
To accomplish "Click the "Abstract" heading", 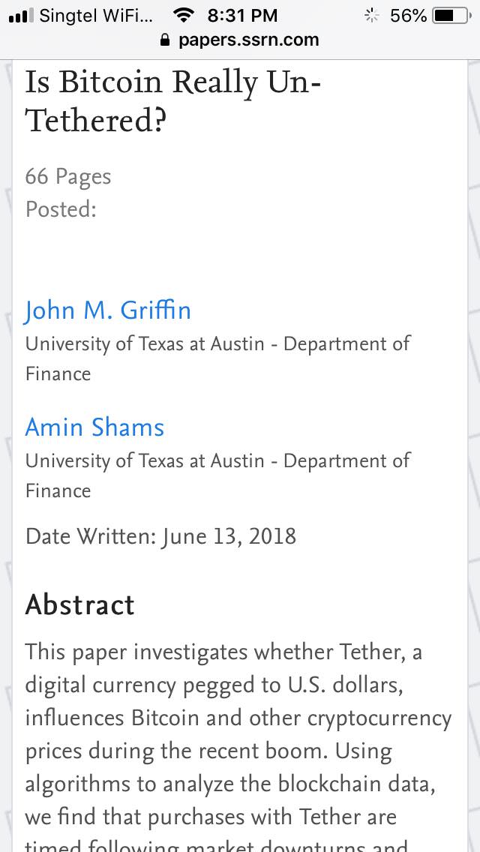I will tap(80, 604).
